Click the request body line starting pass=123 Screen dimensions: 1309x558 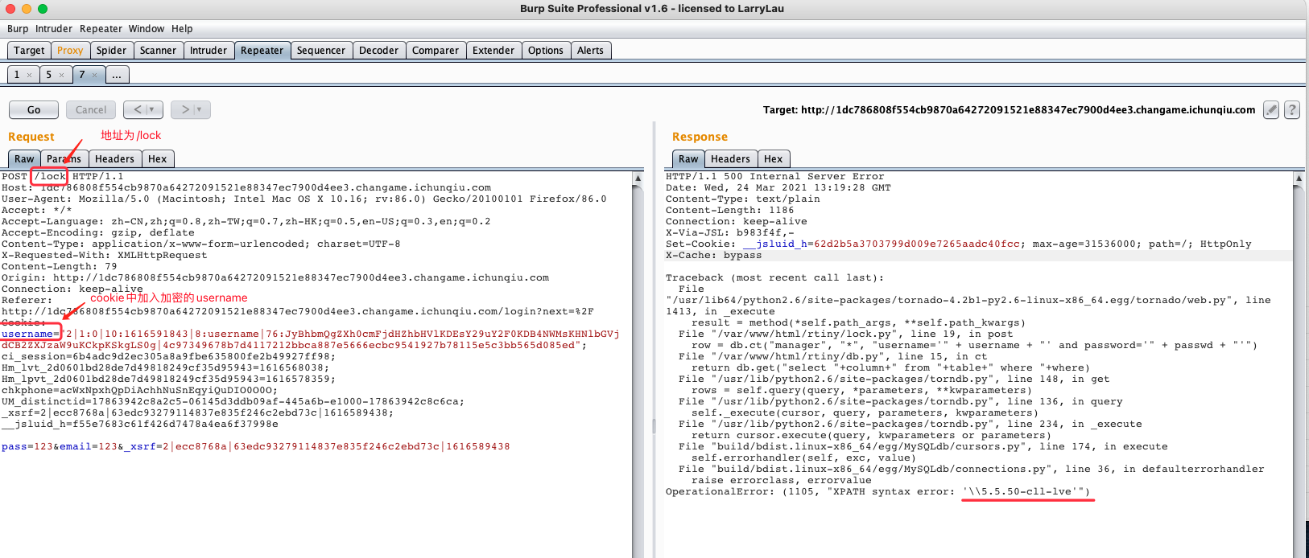pyautogui.click(x=256, y=447)
